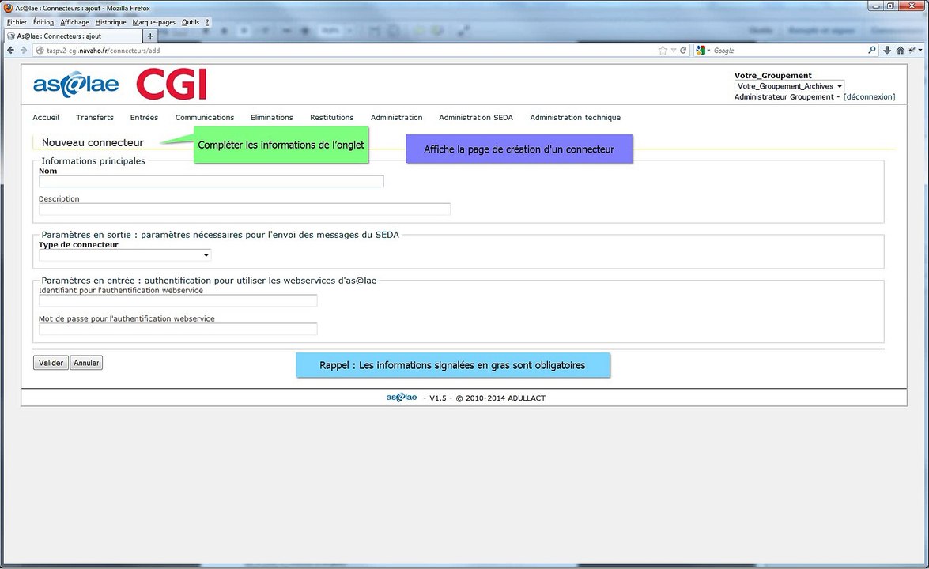
Task: Select the As@lae Connecteurs ajout tab
Action: [72, 36]
